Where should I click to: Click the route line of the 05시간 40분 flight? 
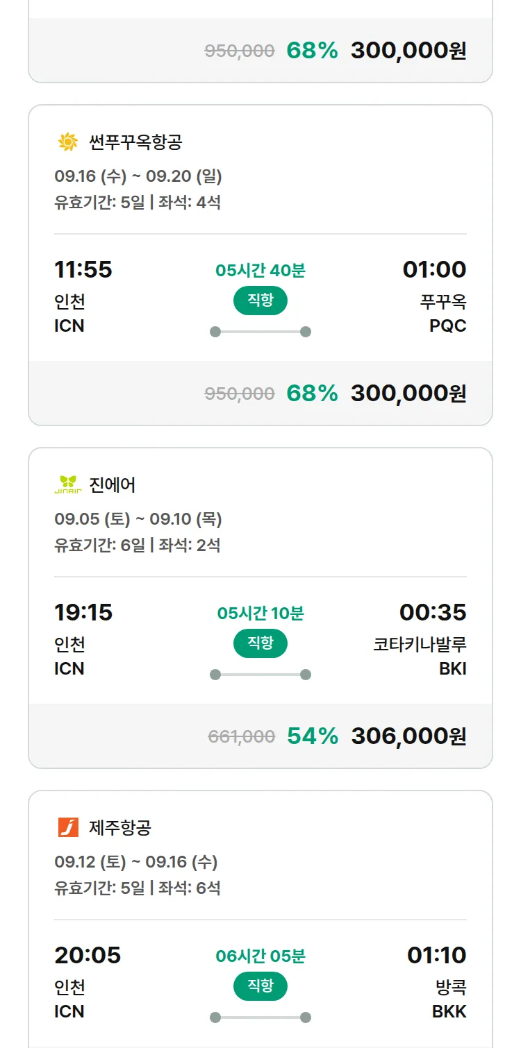[260, 332]
